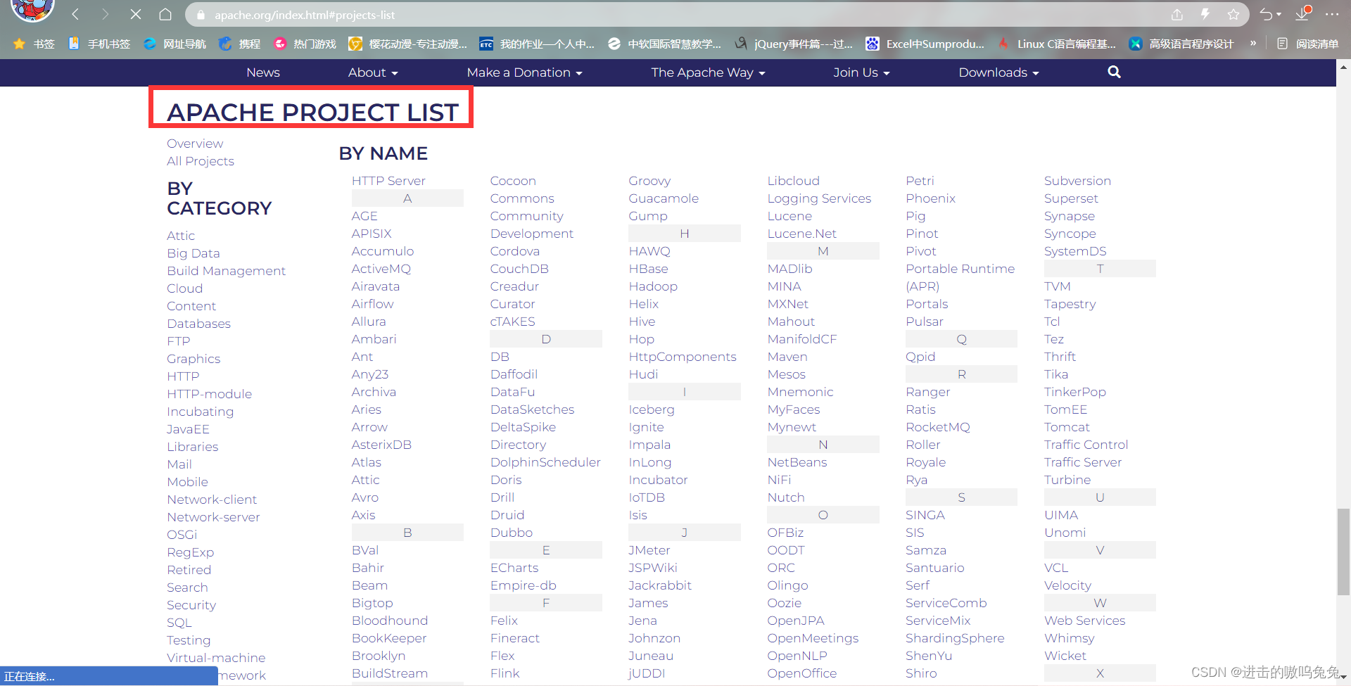Open the Traffic Control project link
This screenshot has height=686, width=1351.
pos(1086,445)
